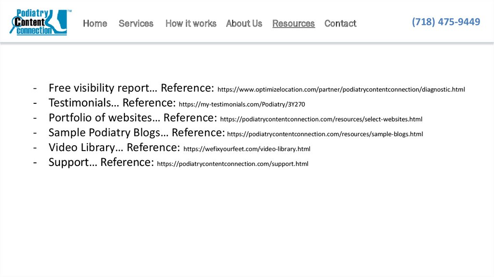The height and width of the screenshot is (277, 494).
Task: Click the Podiatry Content Connection logo
Action: [x=39, y=22]
